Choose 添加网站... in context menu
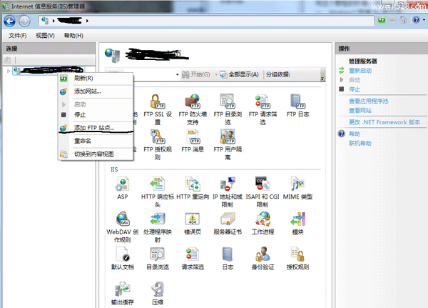The width and height of the screenshot is (428, 308). 96,91
